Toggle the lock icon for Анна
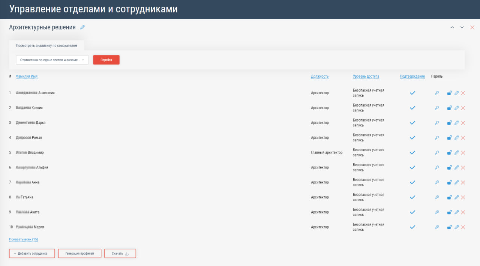The width and height of the screenshot is (480, 266). click(x=449, y=183)
